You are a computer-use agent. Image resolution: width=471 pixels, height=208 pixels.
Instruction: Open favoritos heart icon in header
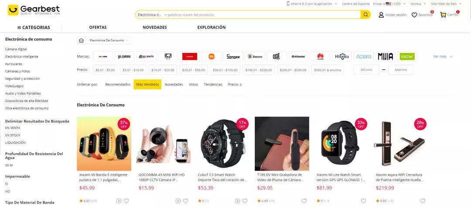pos(414,15)
